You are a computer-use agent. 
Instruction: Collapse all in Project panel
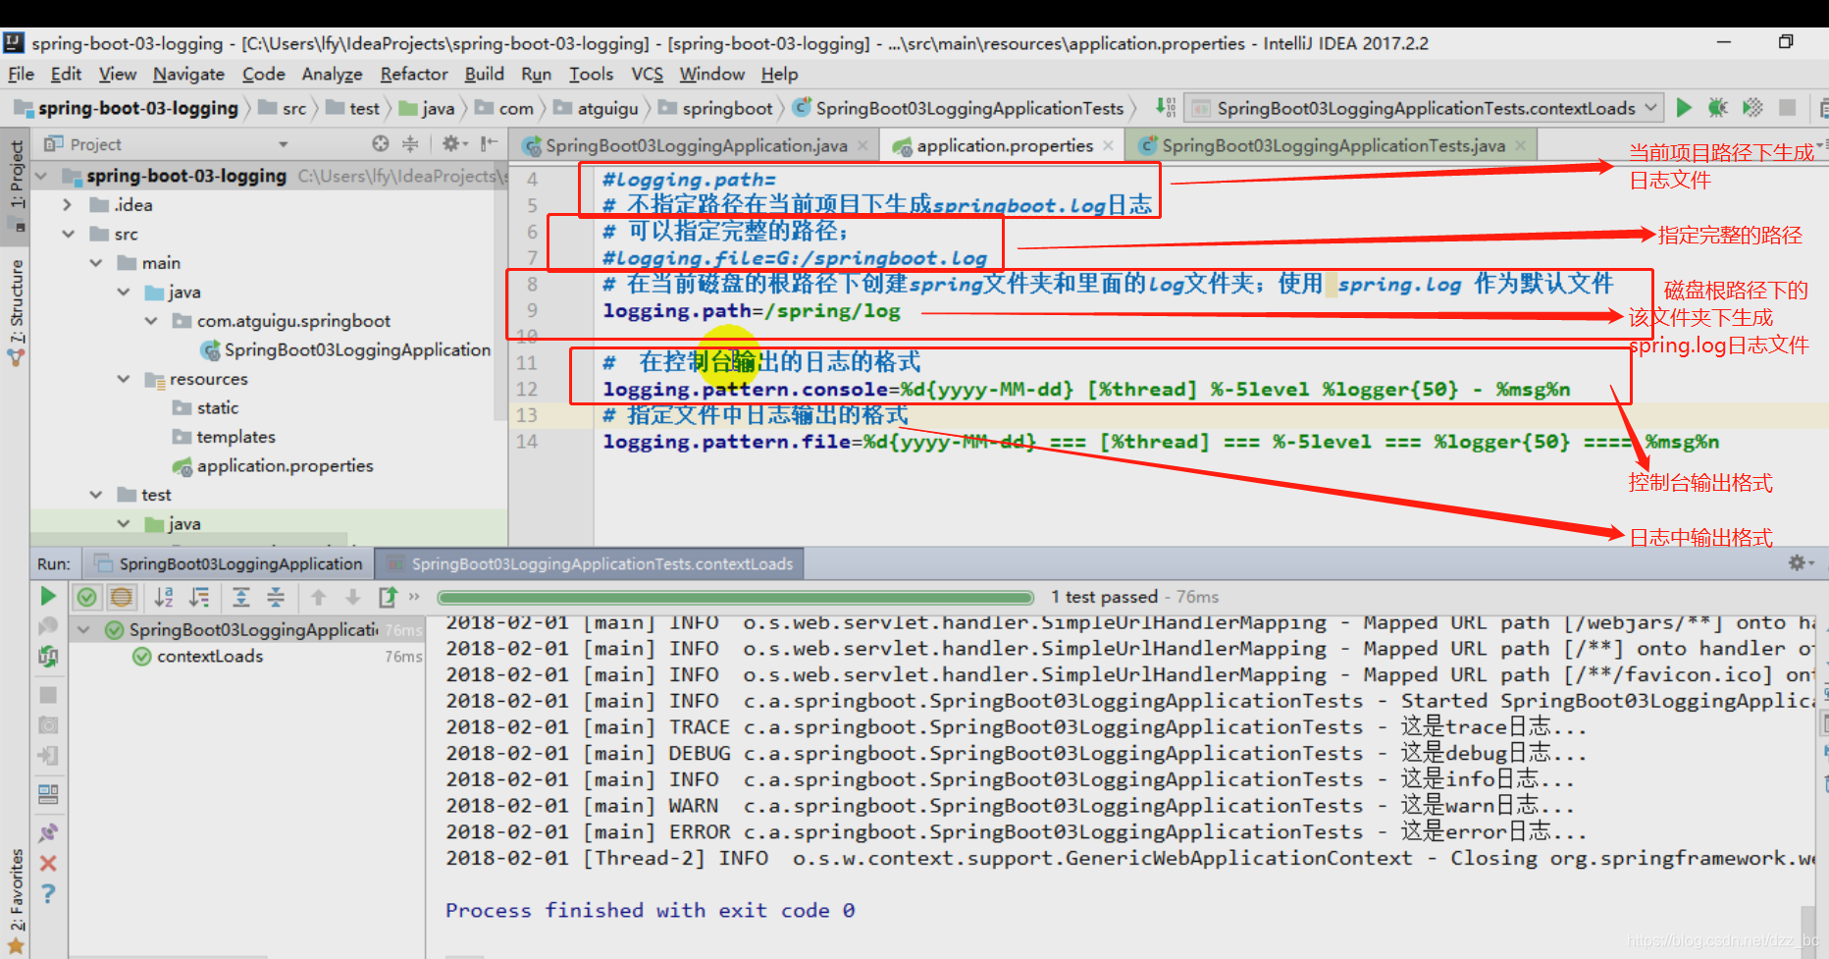coord(410,144)
